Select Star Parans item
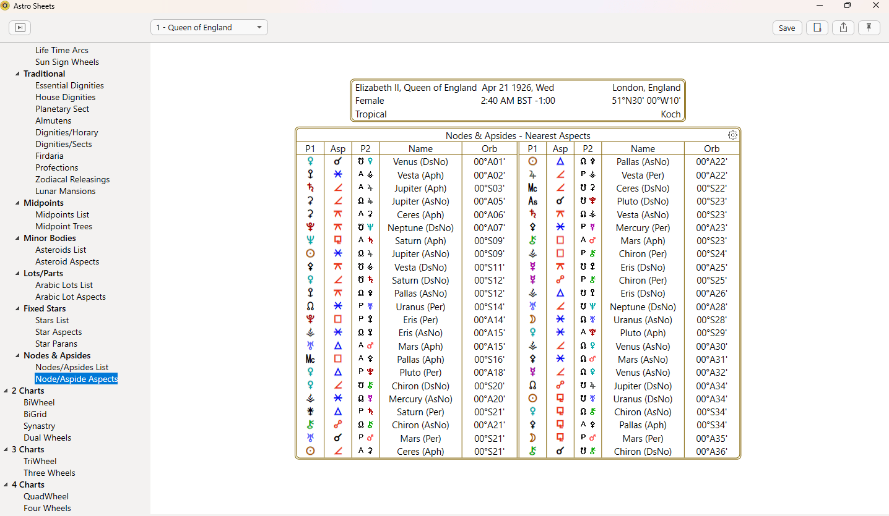Screen dimensions: 889x516 pyautogui.click(x=56, y=344)
